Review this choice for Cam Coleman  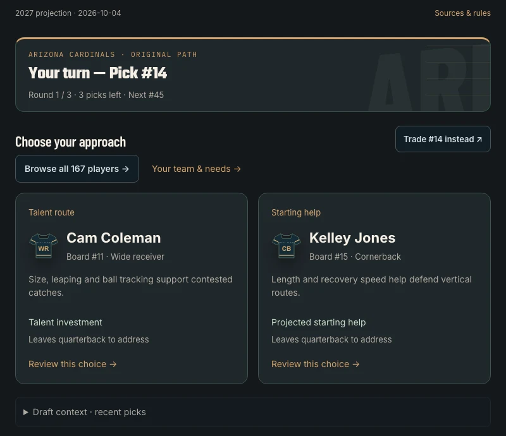73,364
